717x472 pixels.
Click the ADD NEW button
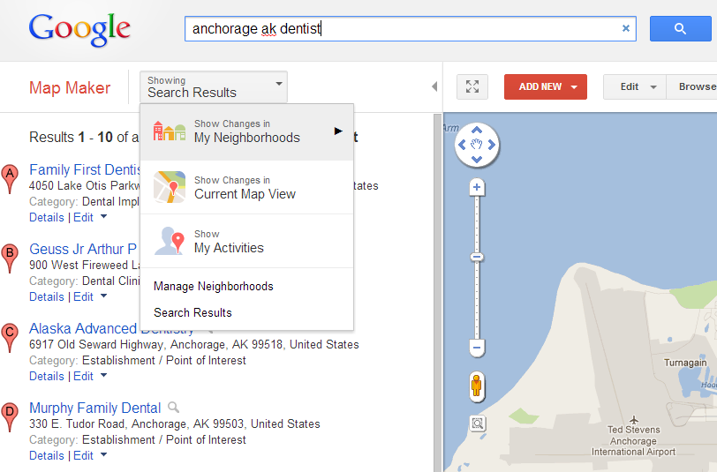point(546,86)
